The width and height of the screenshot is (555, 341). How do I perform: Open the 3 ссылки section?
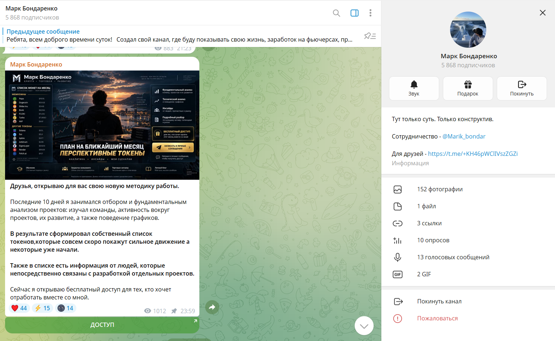[468, 223]
